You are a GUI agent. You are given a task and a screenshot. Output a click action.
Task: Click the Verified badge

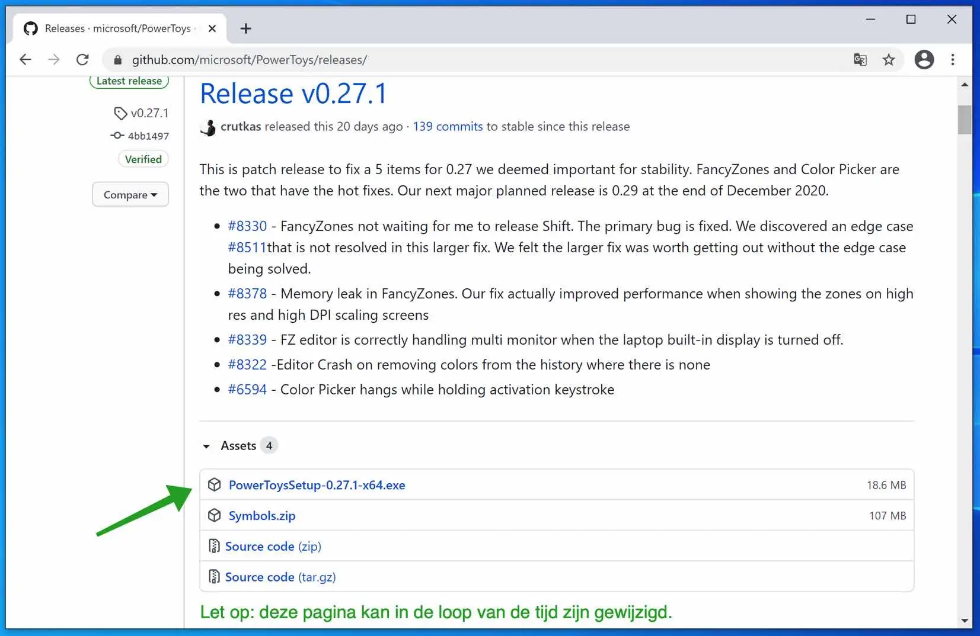coord(143,159)
